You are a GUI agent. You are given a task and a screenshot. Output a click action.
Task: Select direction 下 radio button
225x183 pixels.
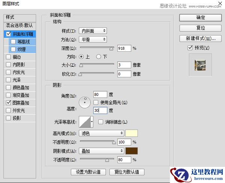coord(98,57)
